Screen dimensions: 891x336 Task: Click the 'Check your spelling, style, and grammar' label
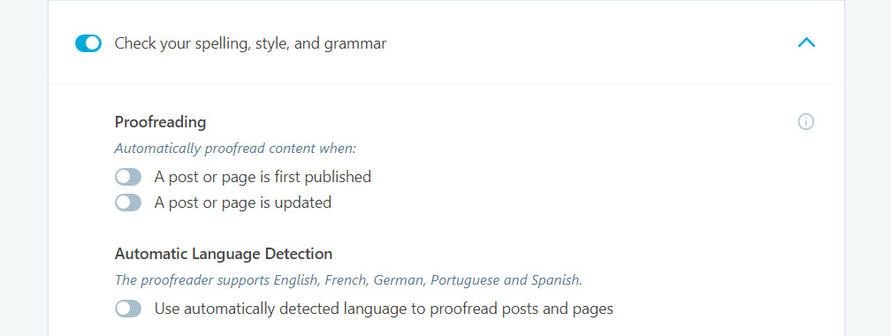251,44
